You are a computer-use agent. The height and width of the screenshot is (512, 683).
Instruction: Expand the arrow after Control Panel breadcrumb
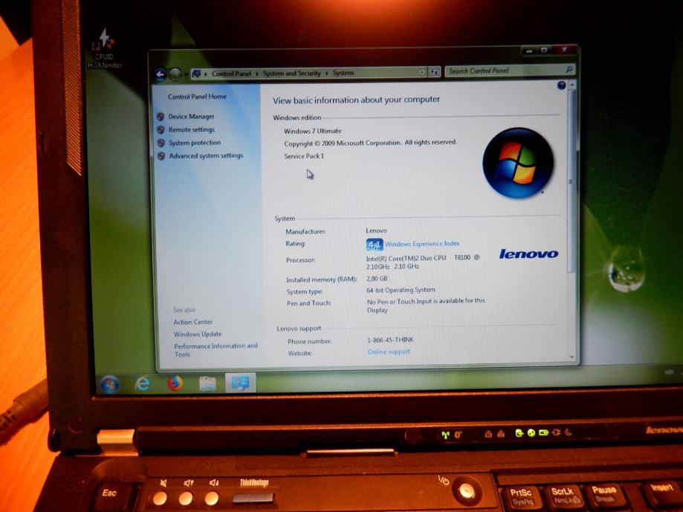pos(257,74)
